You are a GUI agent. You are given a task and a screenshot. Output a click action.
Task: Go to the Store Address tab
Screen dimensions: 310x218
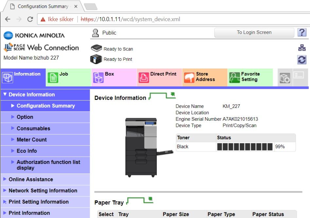(x=205, y=77)
